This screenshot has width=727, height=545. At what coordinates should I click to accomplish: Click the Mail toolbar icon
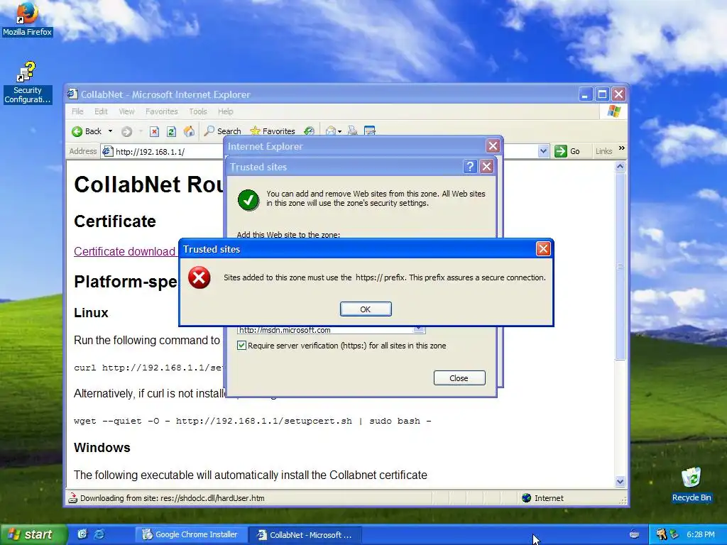tap(330, 131)
